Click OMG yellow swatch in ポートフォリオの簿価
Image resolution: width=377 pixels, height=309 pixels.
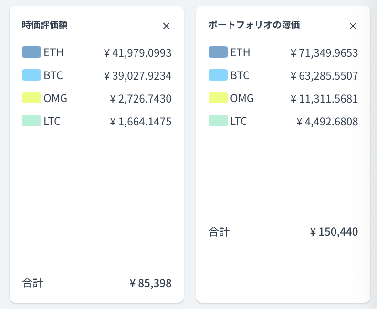pos(218,98)
